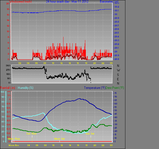Click the '30.1' barometer axis value

tap(117, 10)
